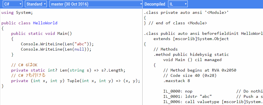
Task: Click the closing brace of HelloWorld class
Action: click(x=2, y=86)
